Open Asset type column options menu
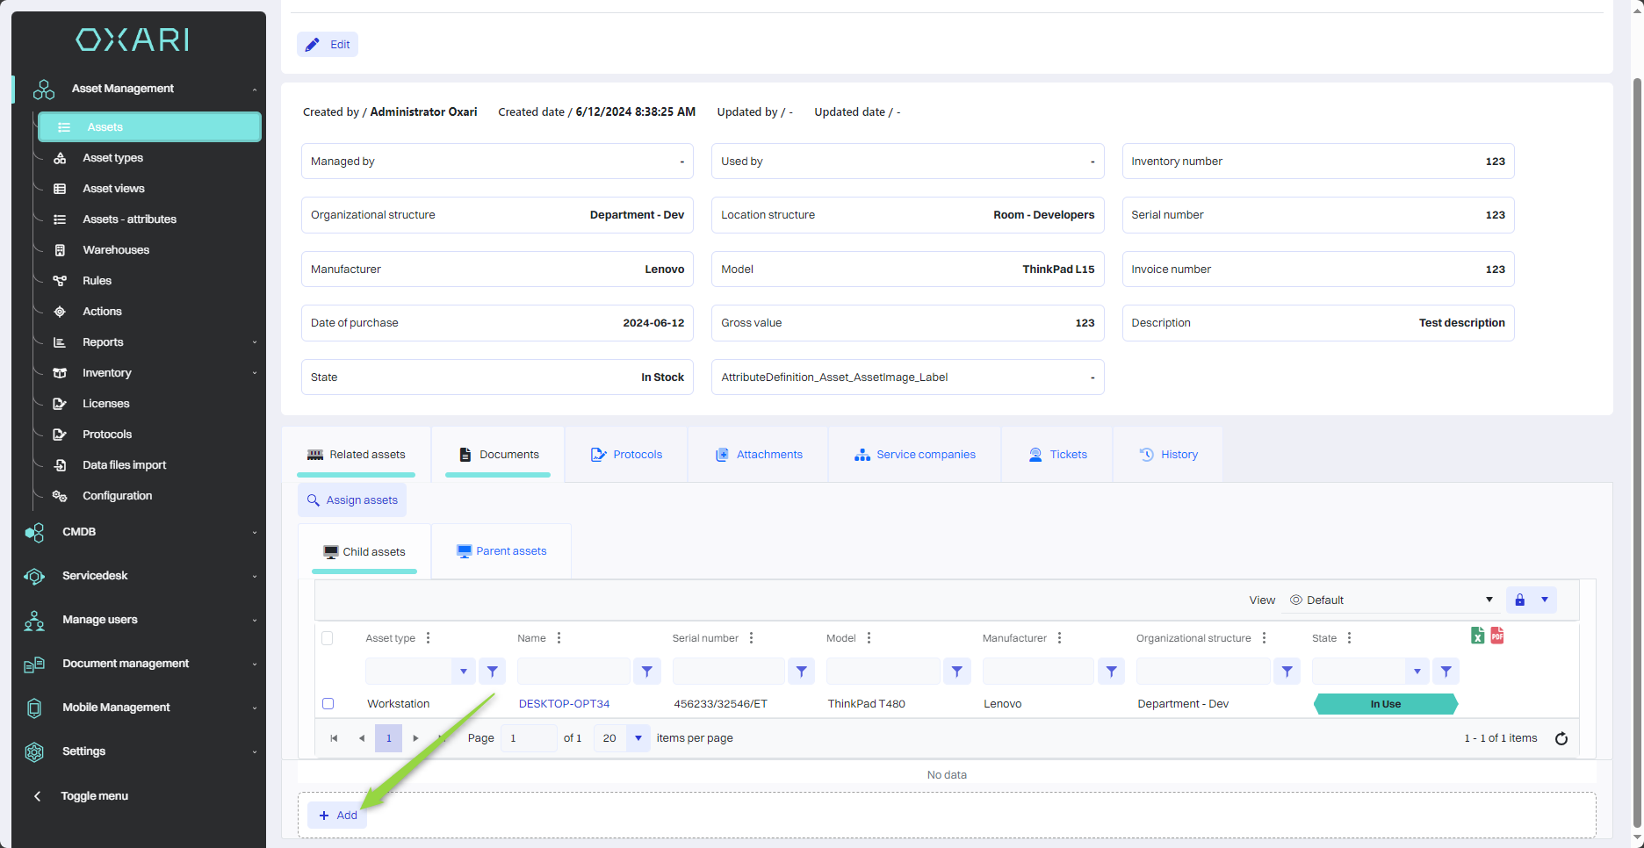This screenshot has height=848, width=1644. coord(429,638)
